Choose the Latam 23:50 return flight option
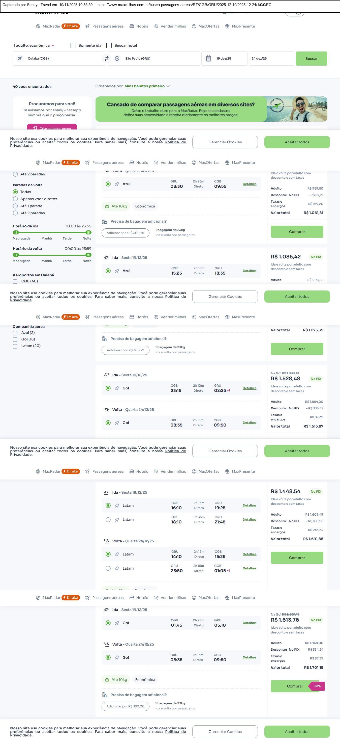 point(108,568)
